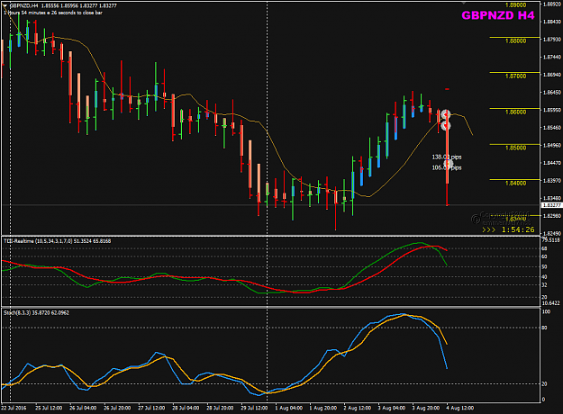
Task: Click the 25 Jul 12:00 time label
Action: [49, 408]
